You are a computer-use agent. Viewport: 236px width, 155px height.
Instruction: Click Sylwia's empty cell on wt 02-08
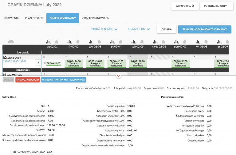202,64
